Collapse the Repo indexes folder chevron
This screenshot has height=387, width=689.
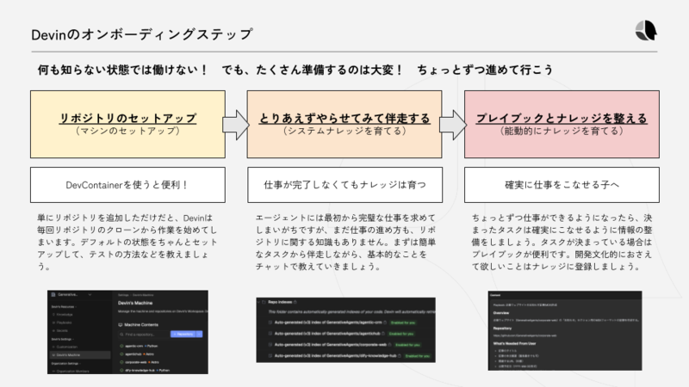pyautogui.click(x=259, y=302)
